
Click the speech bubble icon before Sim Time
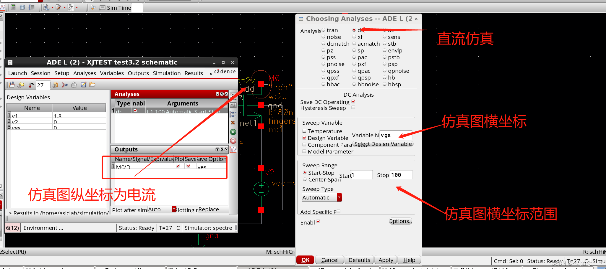tap(102, 7)
